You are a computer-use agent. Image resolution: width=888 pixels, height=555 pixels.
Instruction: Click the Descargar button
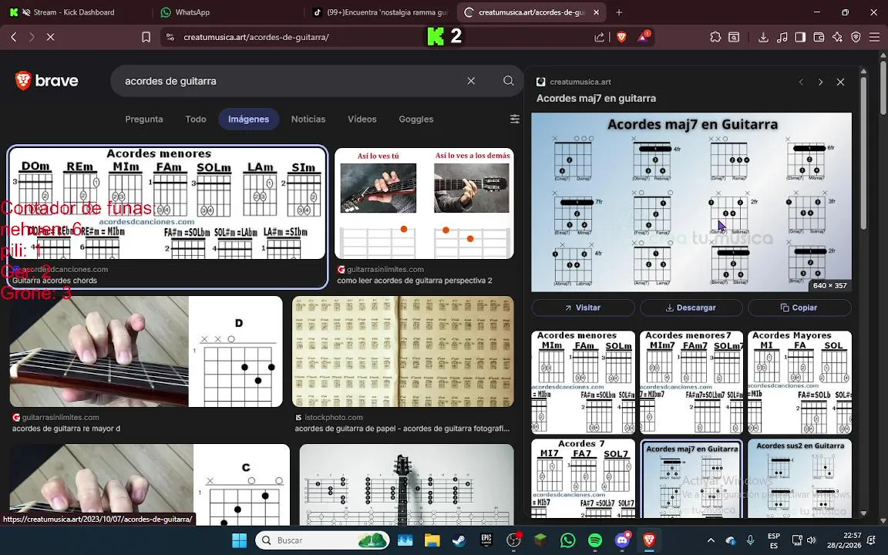click(x=691, y=308)
